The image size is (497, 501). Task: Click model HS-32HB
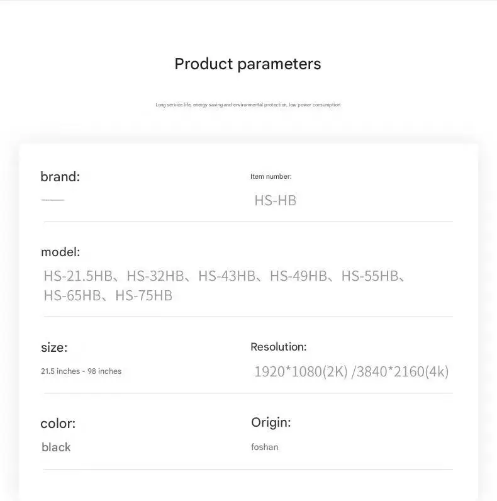[x=155, y=276]
